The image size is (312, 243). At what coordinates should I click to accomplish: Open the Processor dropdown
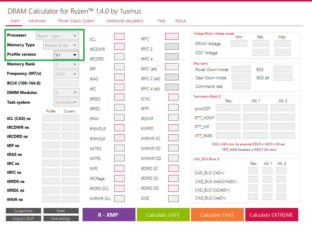tap(57, 36)
